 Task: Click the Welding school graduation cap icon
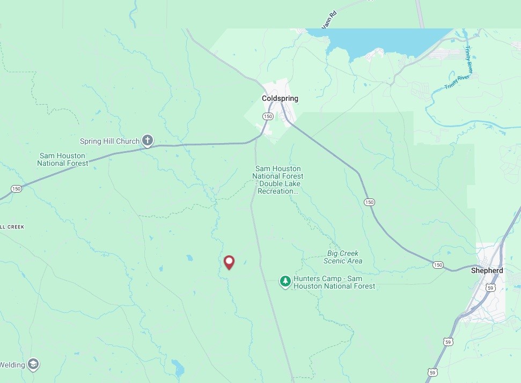pos(33,365)
